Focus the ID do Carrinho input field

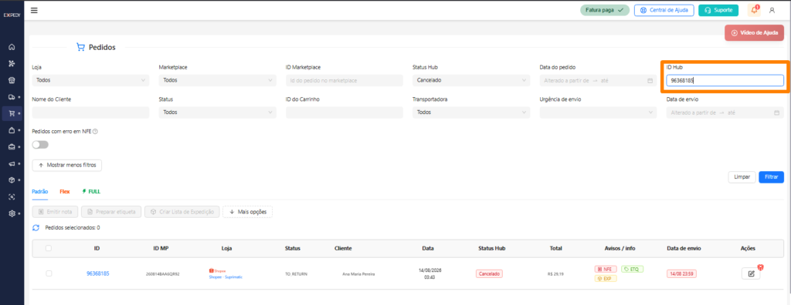click(x=345, y=112)
